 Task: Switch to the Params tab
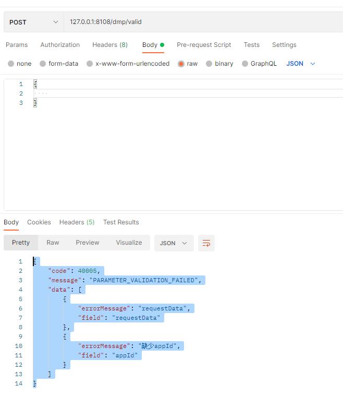coord(17,45)
